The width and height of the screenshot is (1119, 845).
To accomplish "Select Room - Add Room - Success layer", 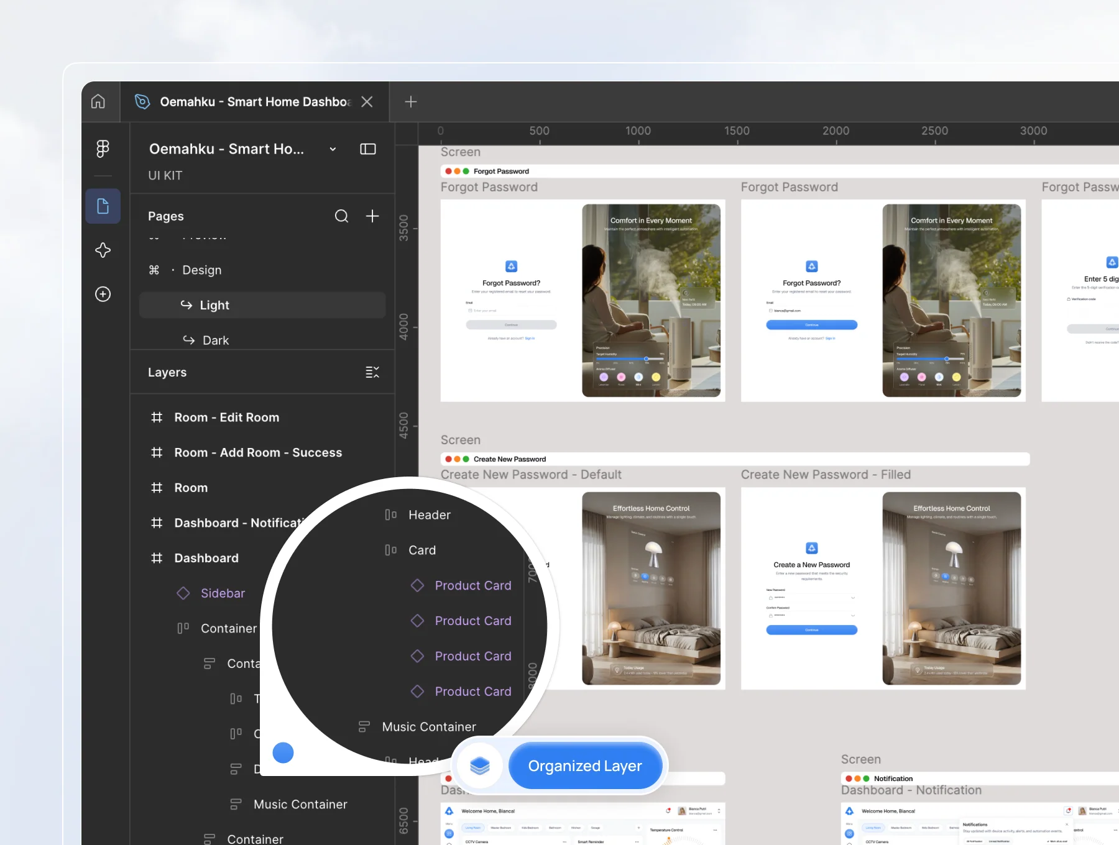I will click(258, 453).
